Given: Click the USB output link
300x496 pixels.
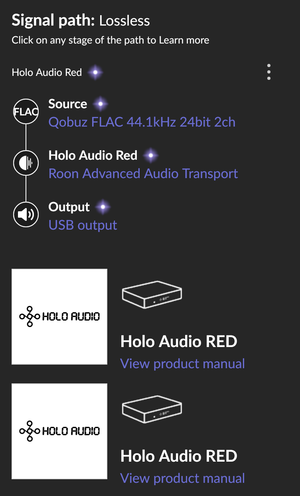Looking at the screenshot, I should [x=83, y=225].
